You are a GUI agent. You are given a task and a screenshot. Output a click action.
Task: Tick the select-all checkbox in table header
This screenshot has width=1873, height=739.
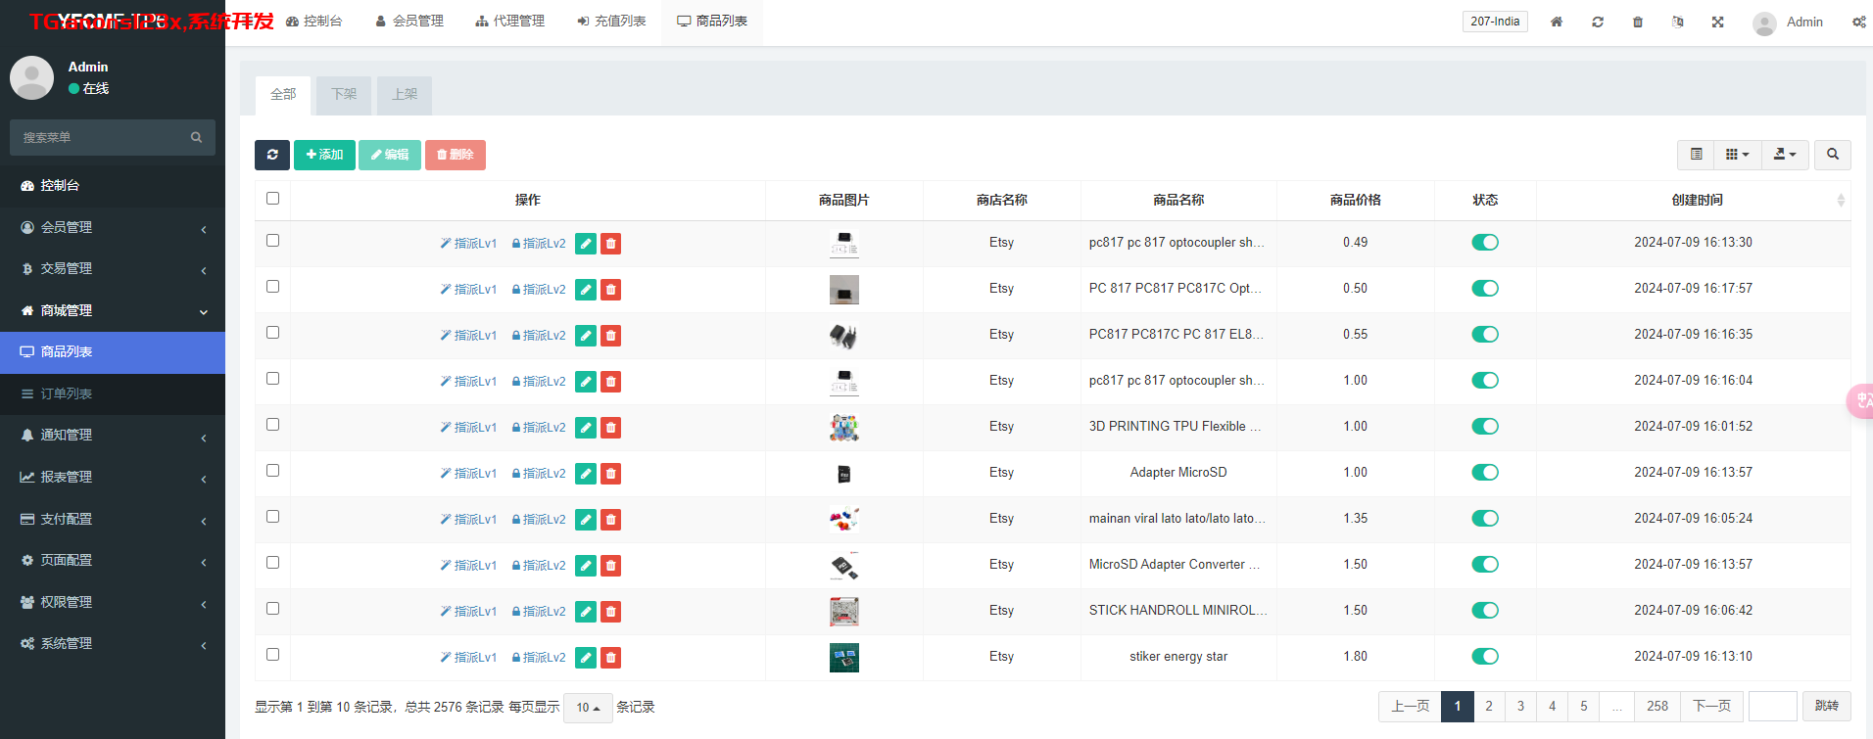tap(272, 199)
